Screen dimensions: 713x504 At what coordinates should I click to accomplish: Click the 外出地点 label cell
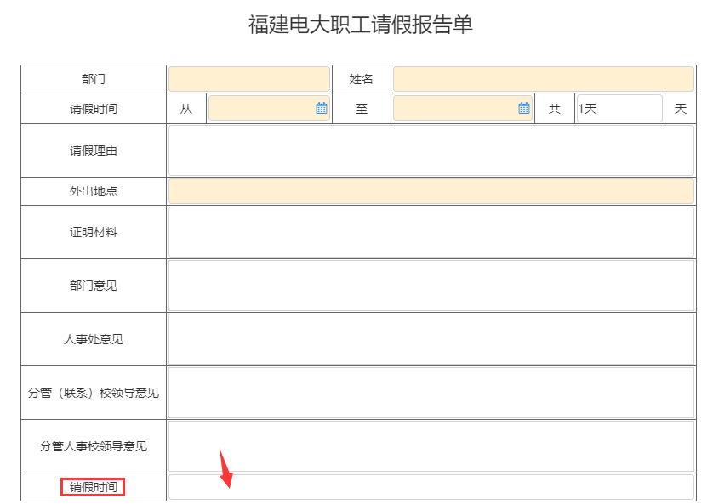tap(94, 191)
